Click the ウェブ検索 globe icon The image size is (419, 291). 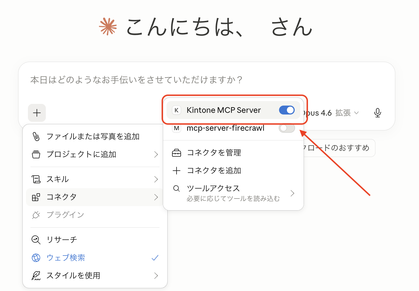pos(36,258)
